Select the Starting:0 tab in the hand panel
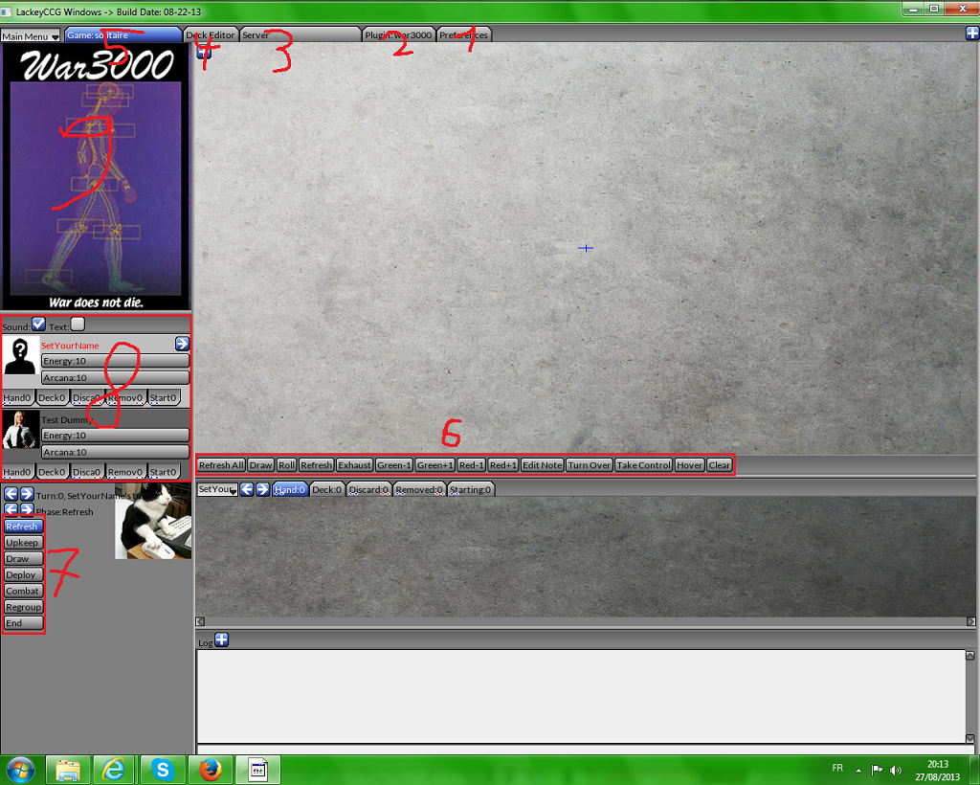 (471, 489)
